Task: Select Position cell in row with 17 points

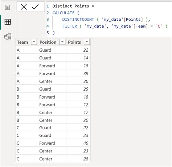Action: coord(52,112)
